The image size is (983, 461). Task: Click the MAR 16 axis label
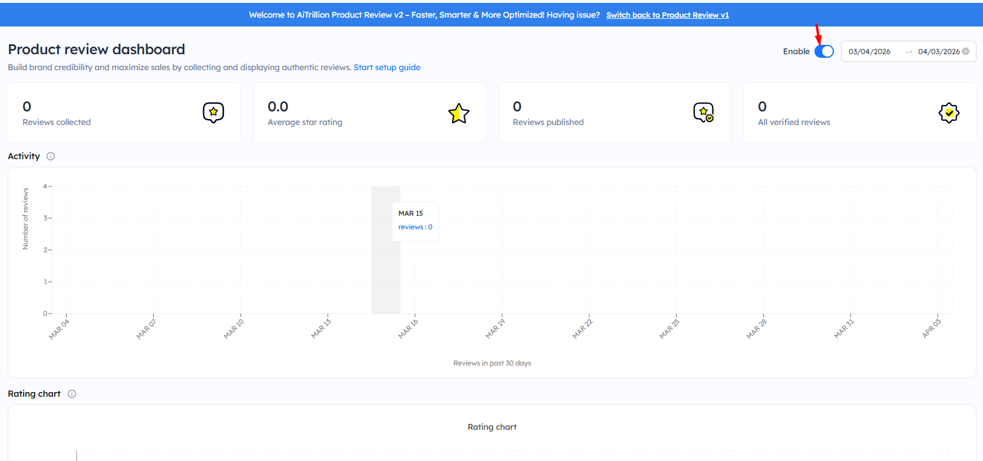click(408, 329)
